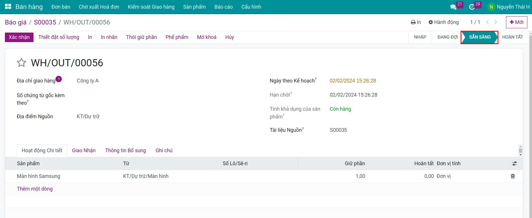Switch to the Giao Nhận tab

[x=84, y=151]
